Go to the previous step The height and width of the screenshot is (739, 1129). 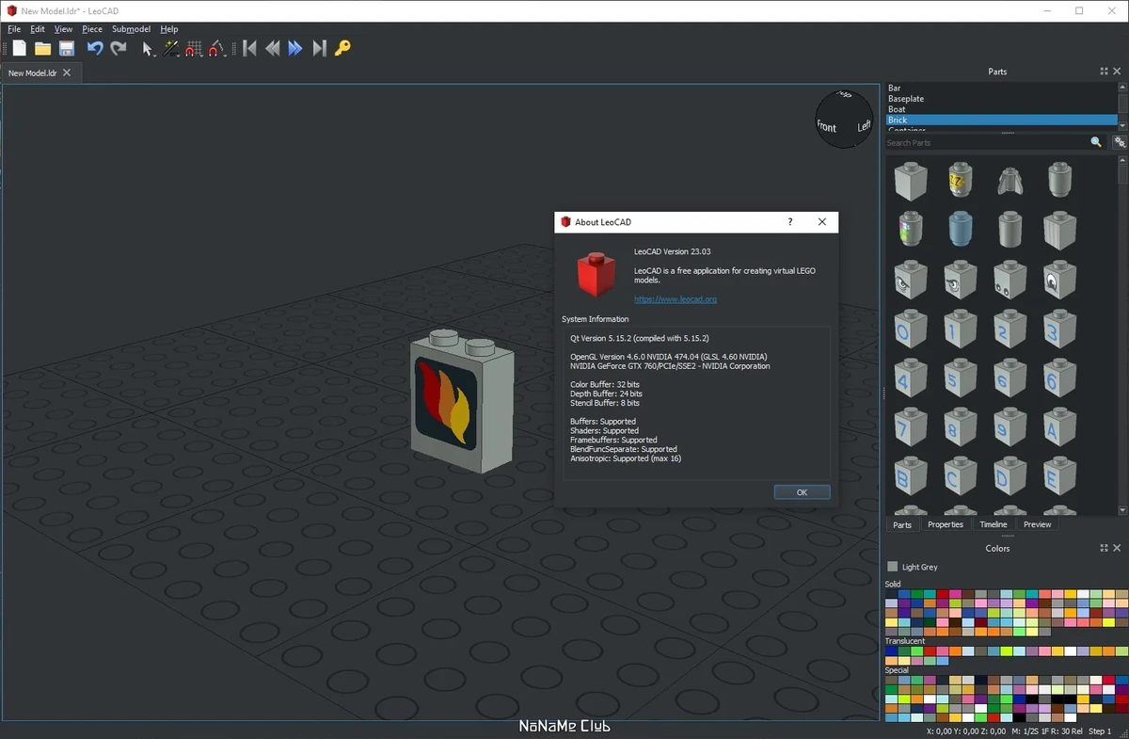point(273,48)
